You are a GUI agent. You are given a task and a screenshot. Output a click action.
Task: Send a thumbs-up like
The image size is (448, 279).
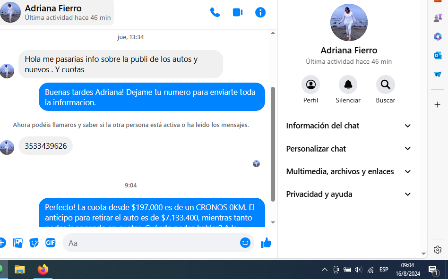tap(266, 243)
